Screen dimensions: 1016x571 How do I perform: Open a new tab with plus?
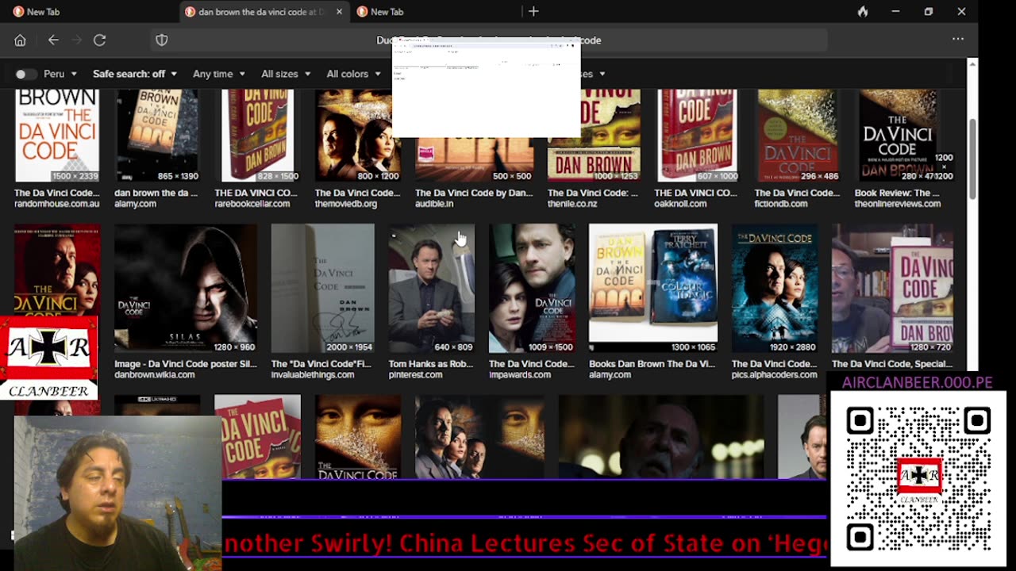point(533,11)
